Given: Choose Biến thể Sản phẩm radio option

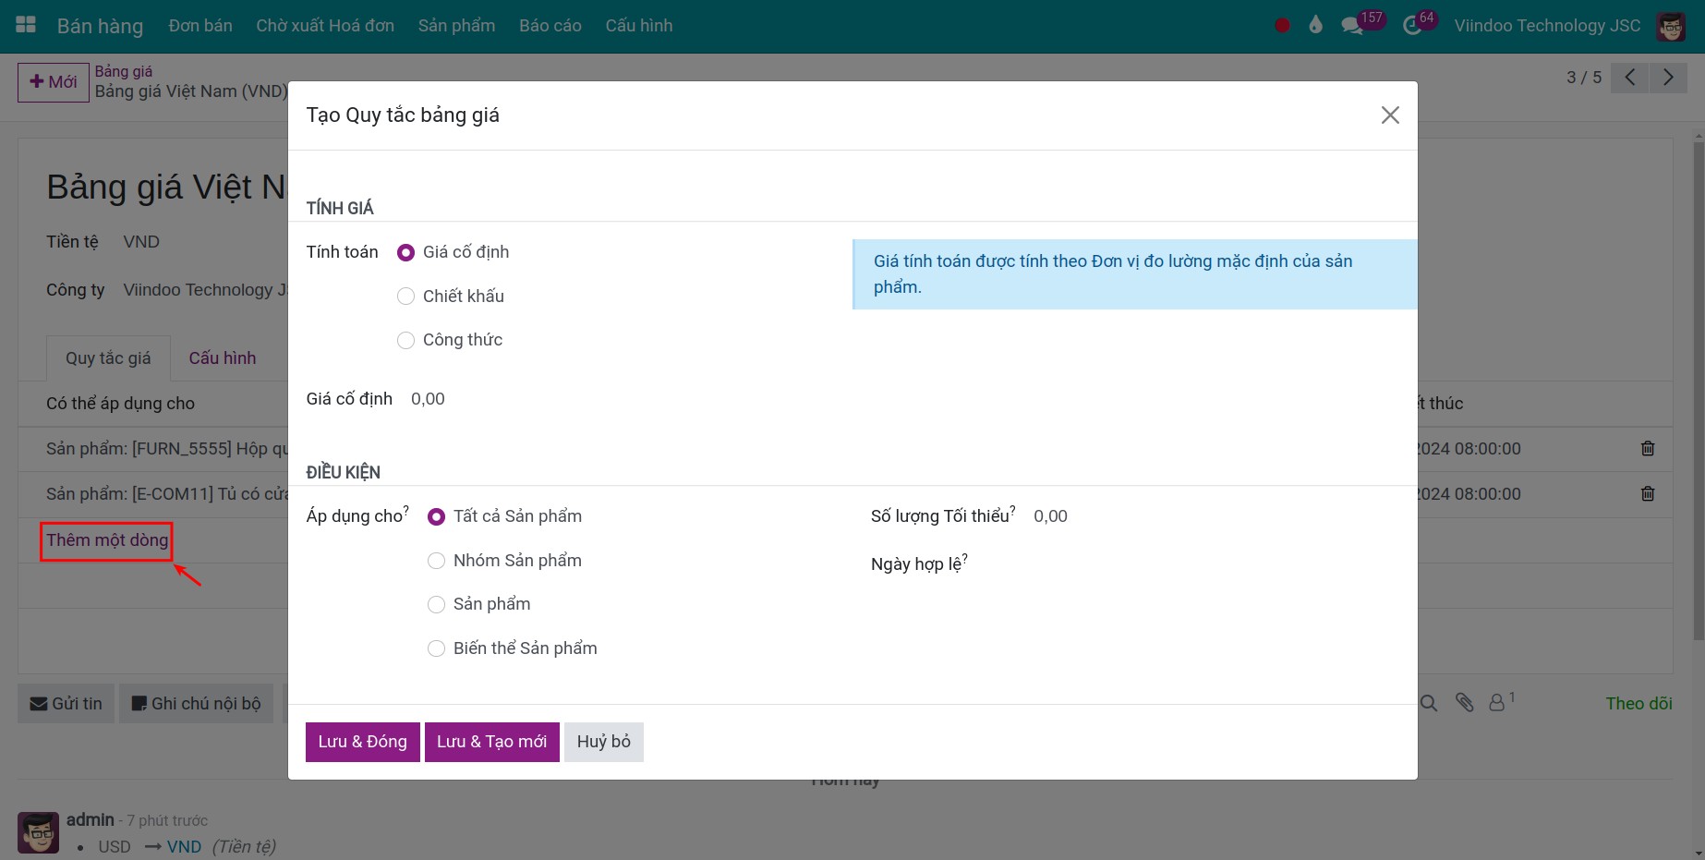Looking at the screenshot, I should [436, 648].
